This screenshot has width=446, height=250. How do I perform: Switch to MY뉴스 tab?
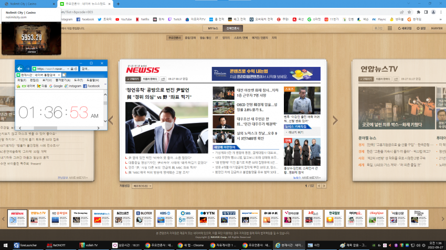pos(213,28)
